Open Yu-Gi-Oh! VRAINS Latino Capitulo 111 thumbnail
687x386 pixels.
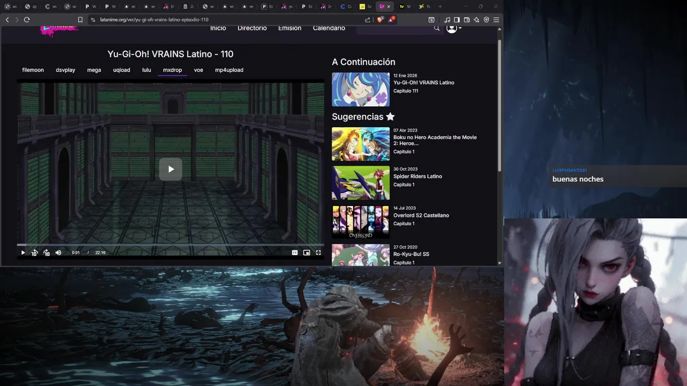tap(361, 90)
